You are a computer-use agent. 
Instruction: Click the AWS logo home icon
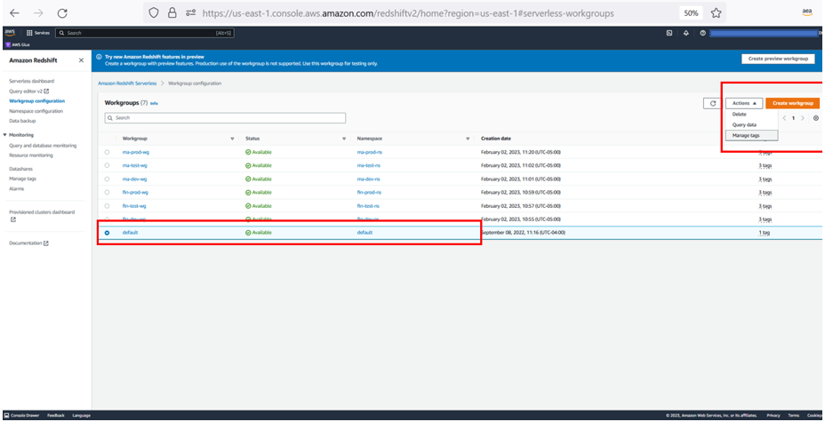pos(10,33)
